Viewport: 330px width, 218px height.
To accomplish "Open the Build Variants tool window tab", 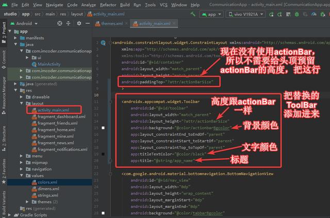I will 4,203.
